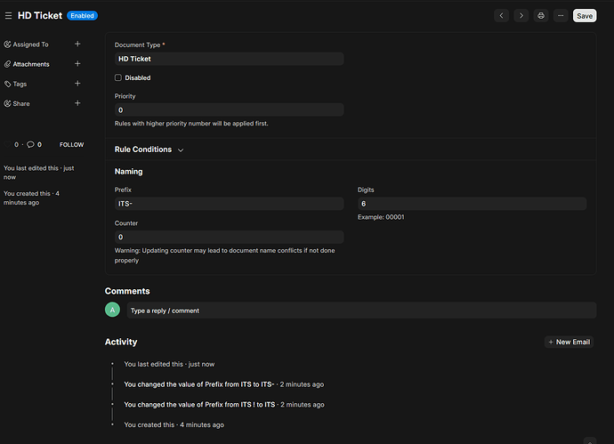Click FOLLOW to follow this document
Viewport: 614px width, 444px height.
coord(71,144)
